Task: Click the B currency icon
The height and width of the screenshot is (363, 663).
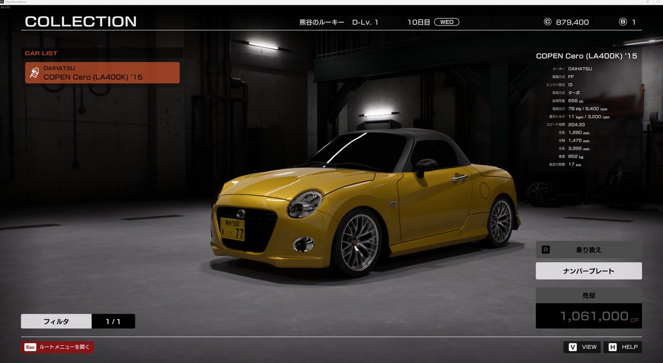Action: 623,22
